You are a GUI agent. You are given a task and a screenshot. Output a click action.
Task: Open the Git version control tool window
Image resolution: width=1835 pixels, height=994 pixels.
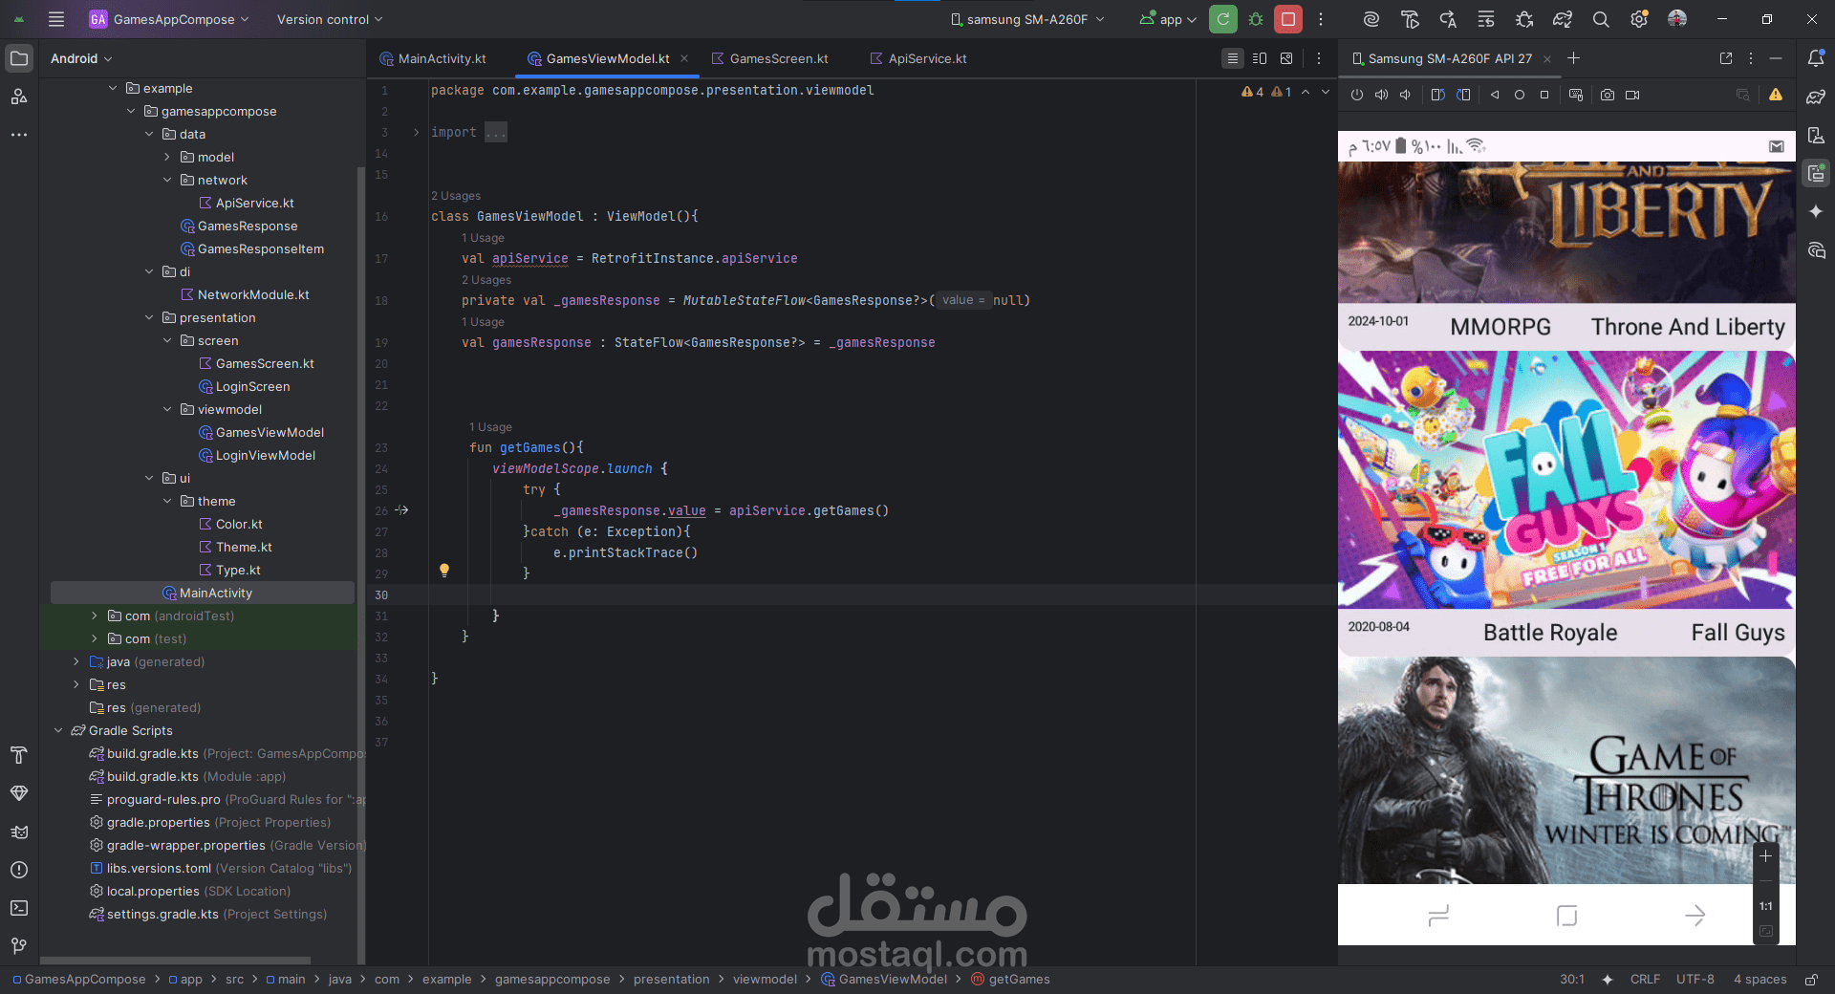[x=19, y=946]
